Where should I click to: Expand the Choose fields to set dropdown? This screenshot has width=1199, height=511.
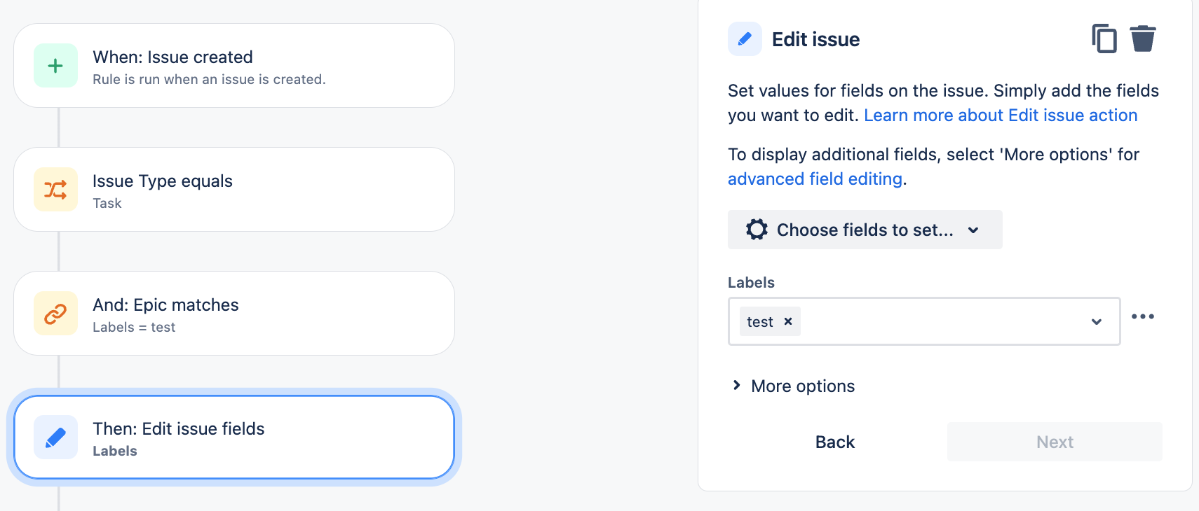click(865, 229)
